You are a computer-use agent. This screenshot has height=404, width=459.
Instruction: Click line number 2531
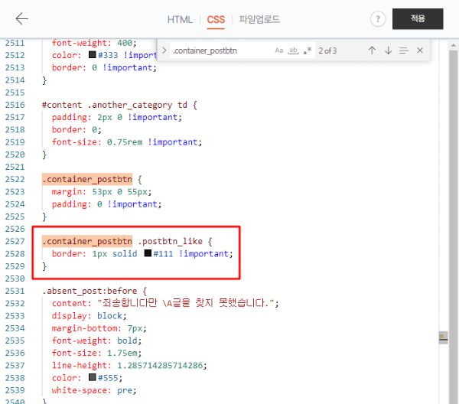[x=15, y=291]
